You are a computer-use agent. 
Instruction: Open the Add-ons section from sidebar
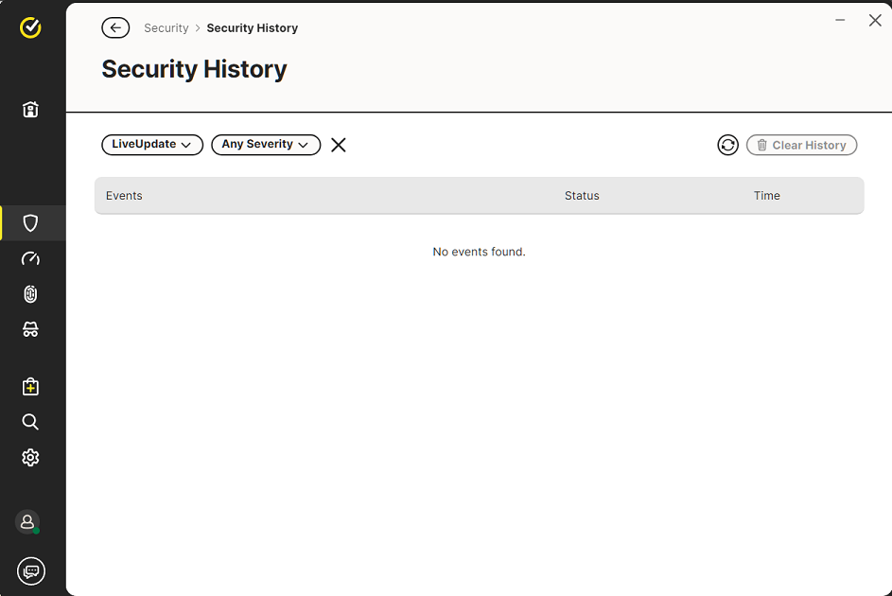coord(30,386)
